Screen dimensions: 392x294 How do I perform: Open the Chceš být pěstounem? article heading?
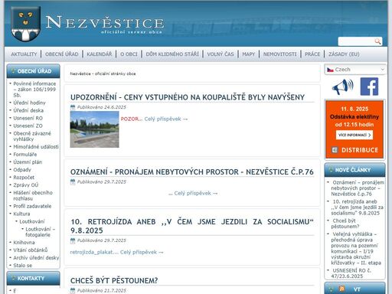click(114, 280)
